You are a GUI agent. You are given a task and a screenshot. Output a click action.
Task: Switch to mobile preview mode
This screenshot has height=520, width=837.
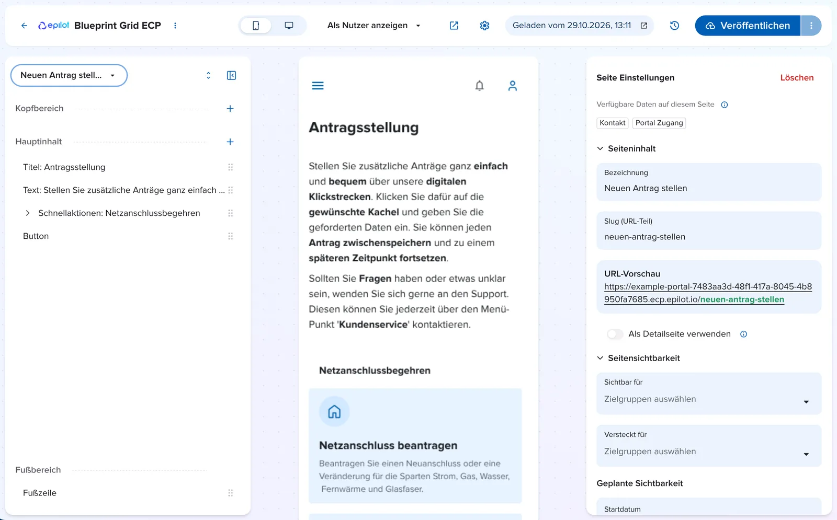pyautogui.click(x=256, y=26)
